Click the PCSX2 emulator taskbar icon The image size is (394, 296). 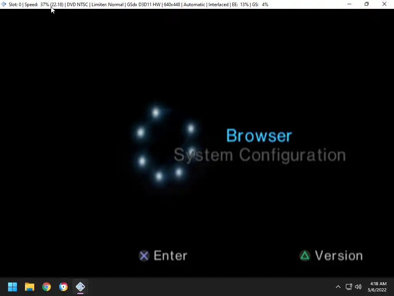click(80, 287)
